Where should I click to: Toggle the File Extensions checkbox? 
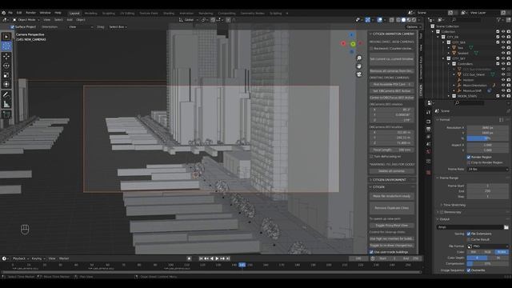tap(469, 234)
